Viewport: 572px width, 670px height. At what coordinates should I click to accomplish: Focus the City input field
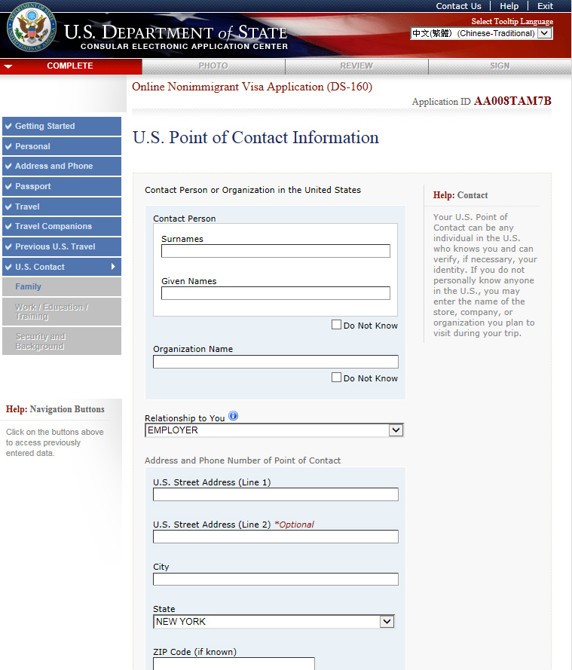[x=276, y=580]
